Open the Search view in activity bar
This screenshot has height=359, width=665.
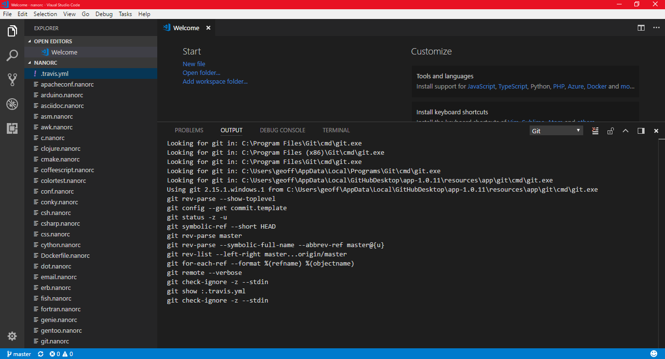tap(12, 55)
